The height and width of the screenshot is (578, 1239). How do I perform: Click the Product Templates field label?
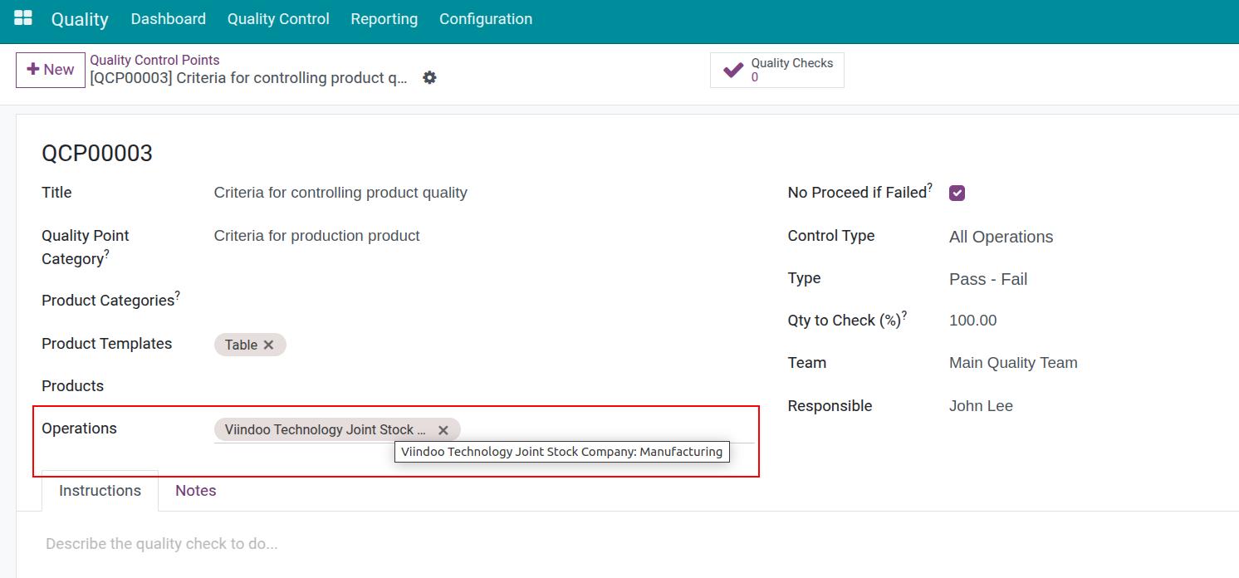[x=106, y=344]
